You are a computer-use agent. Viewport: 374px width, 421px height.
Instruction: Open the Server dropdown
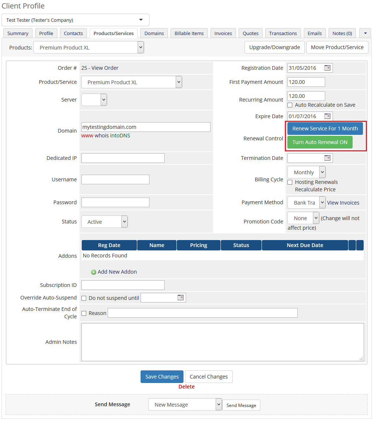tap(94, 100)
